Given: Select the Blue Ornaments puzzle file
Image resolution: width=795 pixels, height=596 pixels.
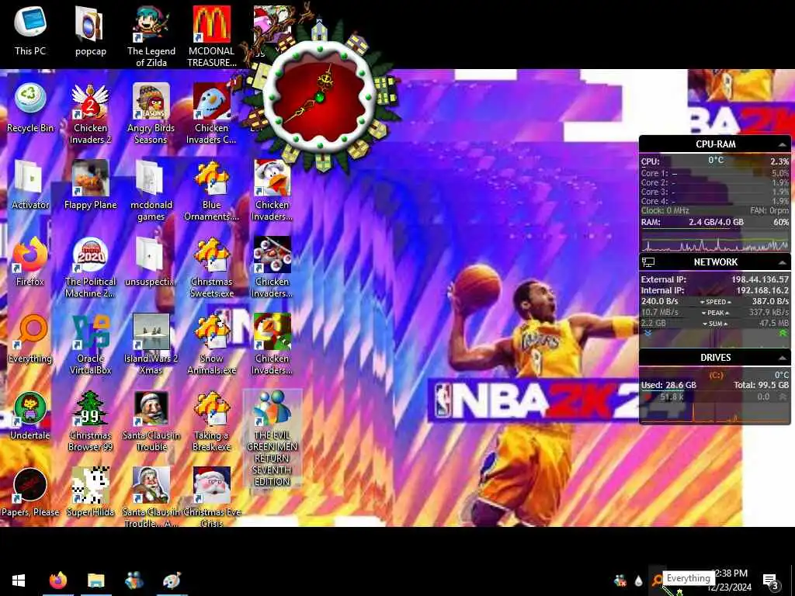Looking at the screenshot, I should point(212,190).
